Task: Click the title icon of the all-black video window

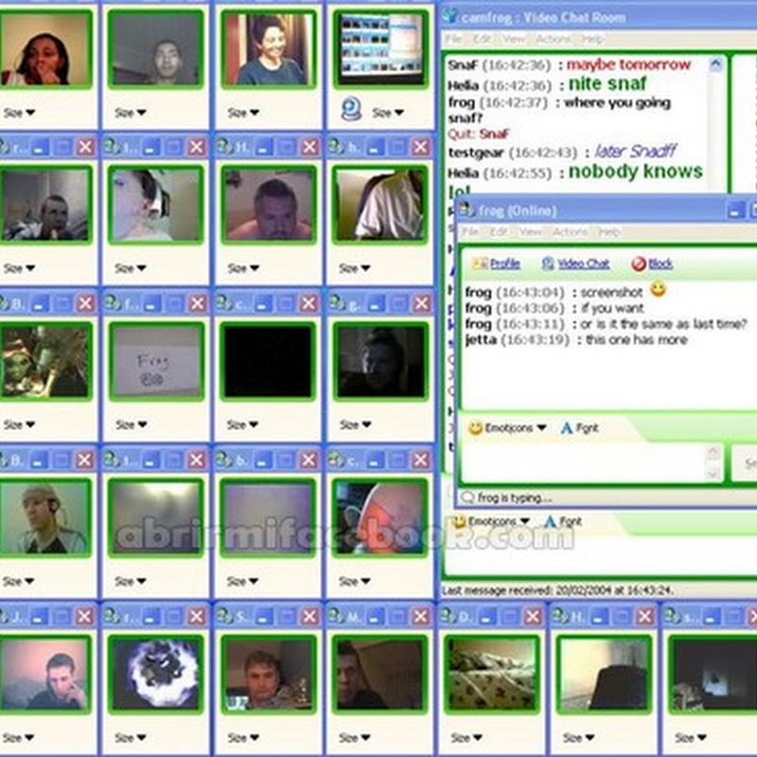Action: point(224,303)
